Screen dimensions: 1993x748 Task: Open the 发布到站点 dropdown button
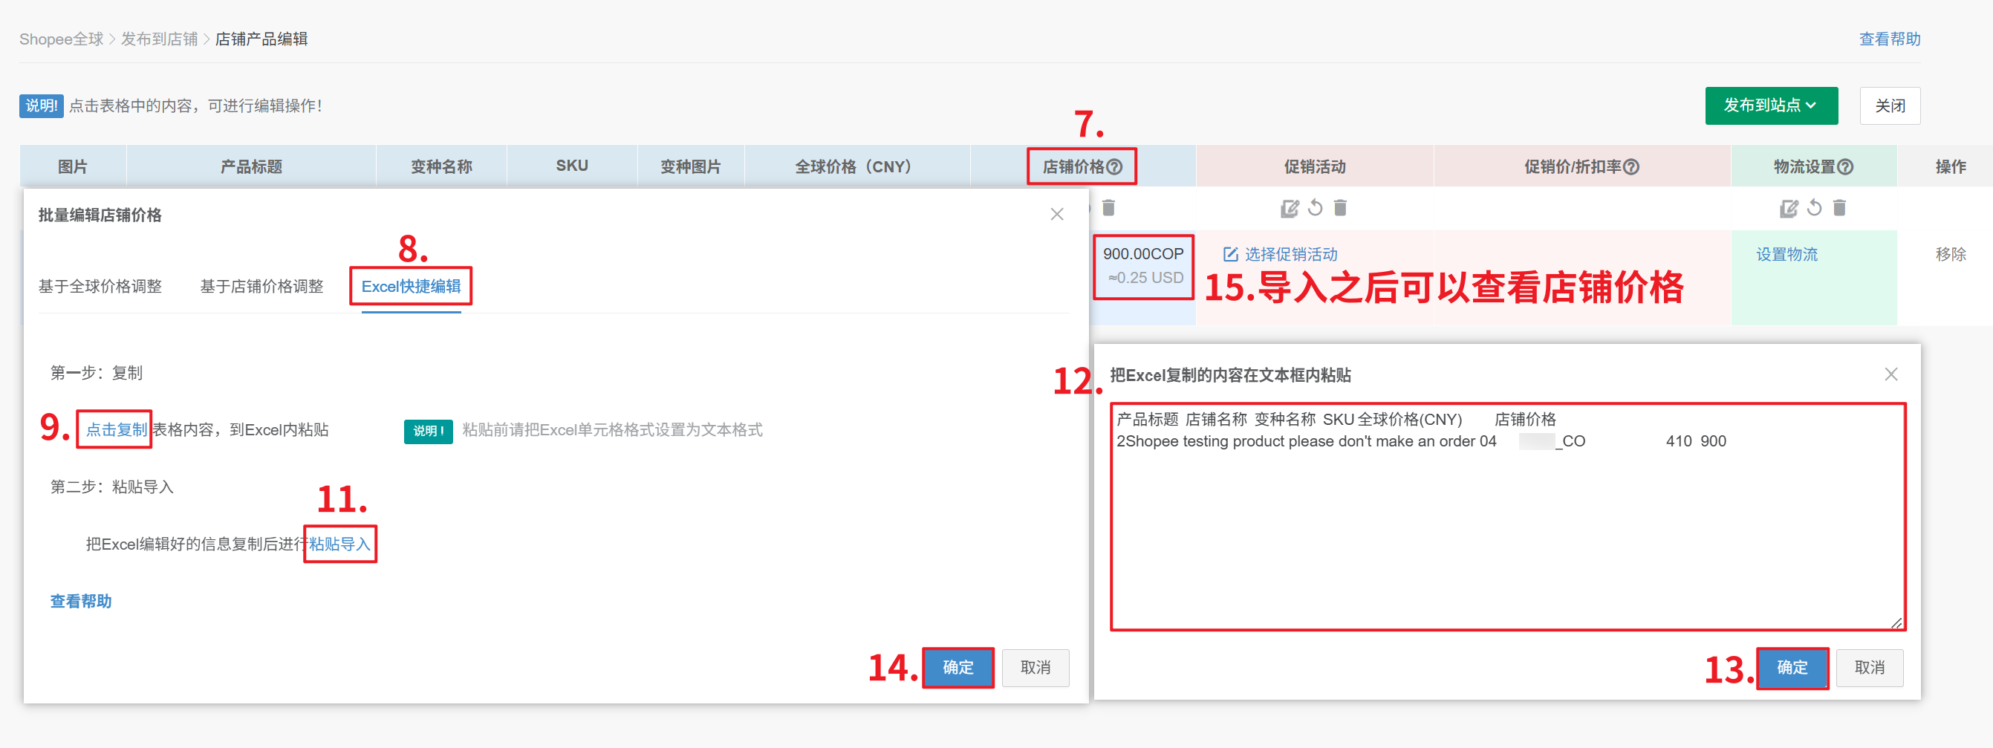1771,105
